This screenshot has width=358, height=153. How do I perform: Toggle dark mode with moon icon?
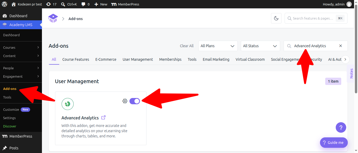276,18
